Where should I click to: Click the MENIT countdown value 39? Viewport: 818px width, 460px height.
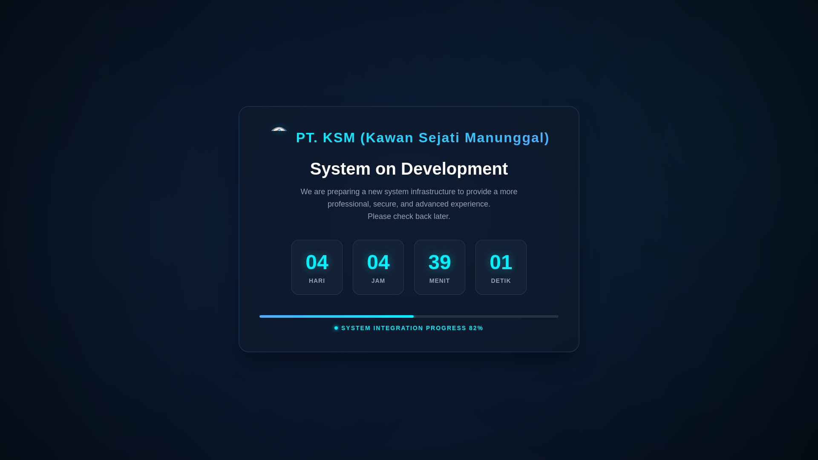point(440,262)
